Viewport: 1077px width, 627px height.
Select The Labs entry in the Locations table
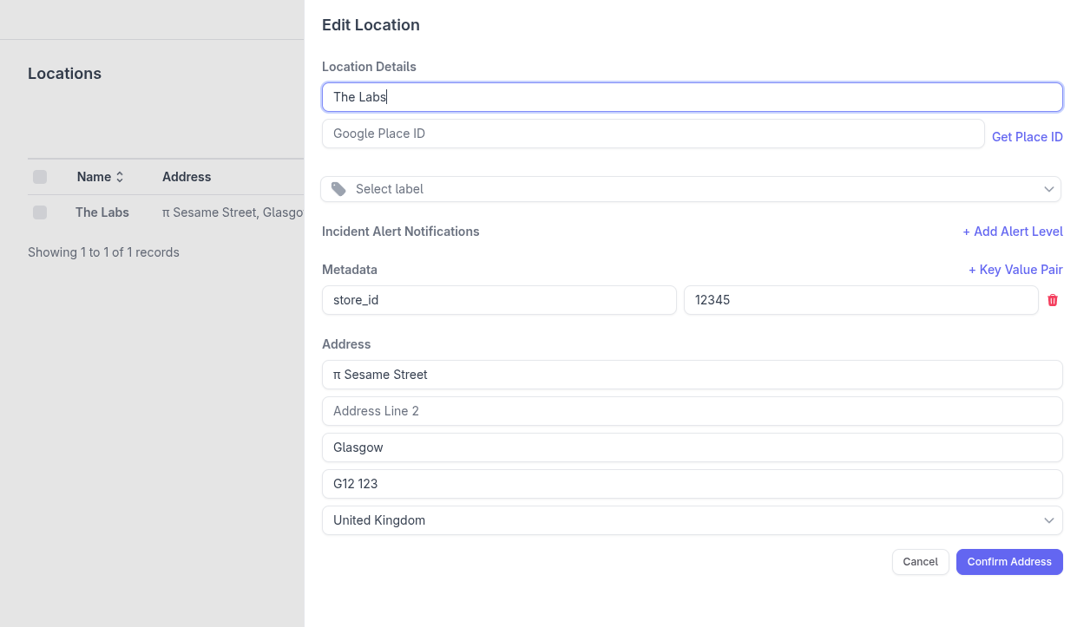pyautogui.click(x=102, y=212)
